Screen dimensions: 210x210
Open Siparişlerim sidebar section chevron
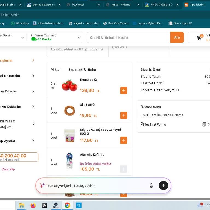[33, 60]
